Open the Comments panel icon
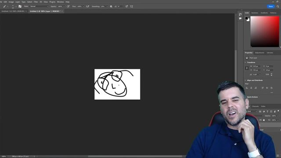281x158 pixels. coord(240,18)
